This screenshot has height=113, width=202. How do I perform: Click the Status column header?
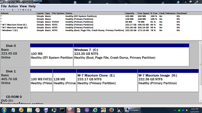click(95, 13)
